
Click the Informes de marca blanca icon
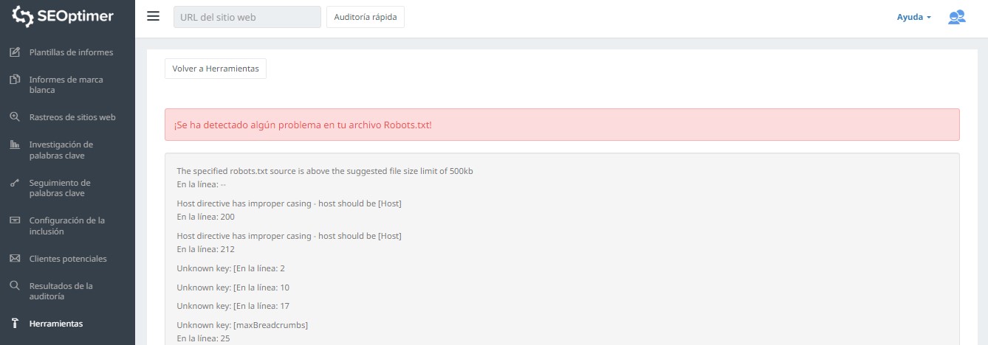(x=14, y=80)
